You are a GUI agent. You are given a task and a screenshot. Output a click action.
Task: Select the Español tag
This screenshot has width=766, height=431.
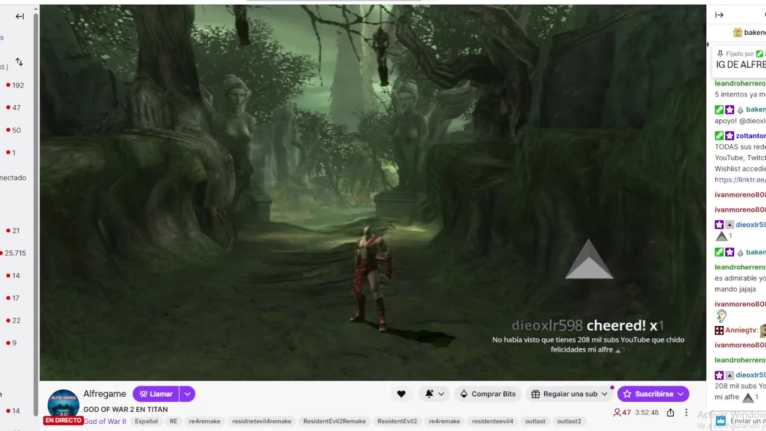[x=146, y=421]
